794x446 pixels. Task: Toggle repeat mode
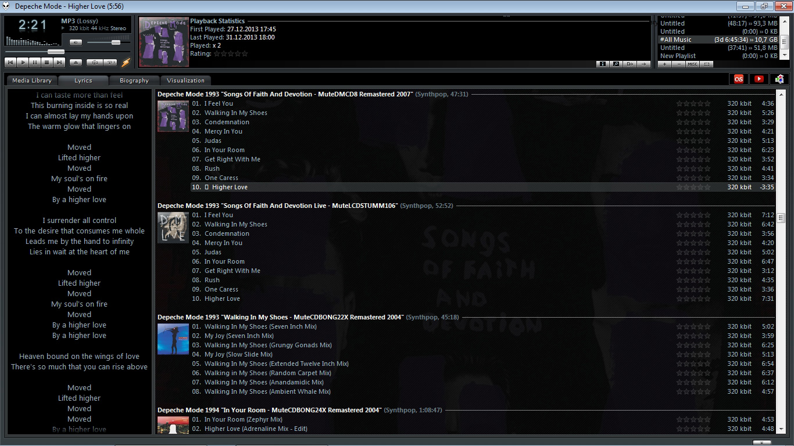(x=109, y=62)
